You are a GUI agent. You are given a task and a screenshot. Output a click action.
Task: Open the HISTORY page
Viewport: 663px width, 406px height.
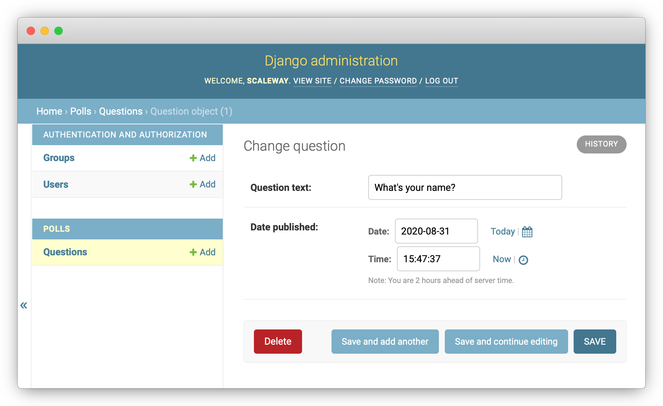coord(601,144)
